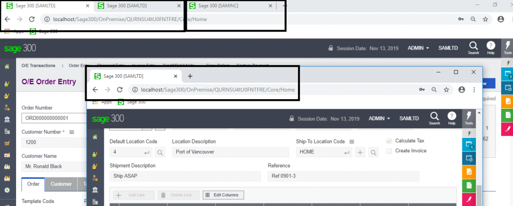Open blue window tile with badge, front window
513x206 pixels.
[x=469, y=145]
